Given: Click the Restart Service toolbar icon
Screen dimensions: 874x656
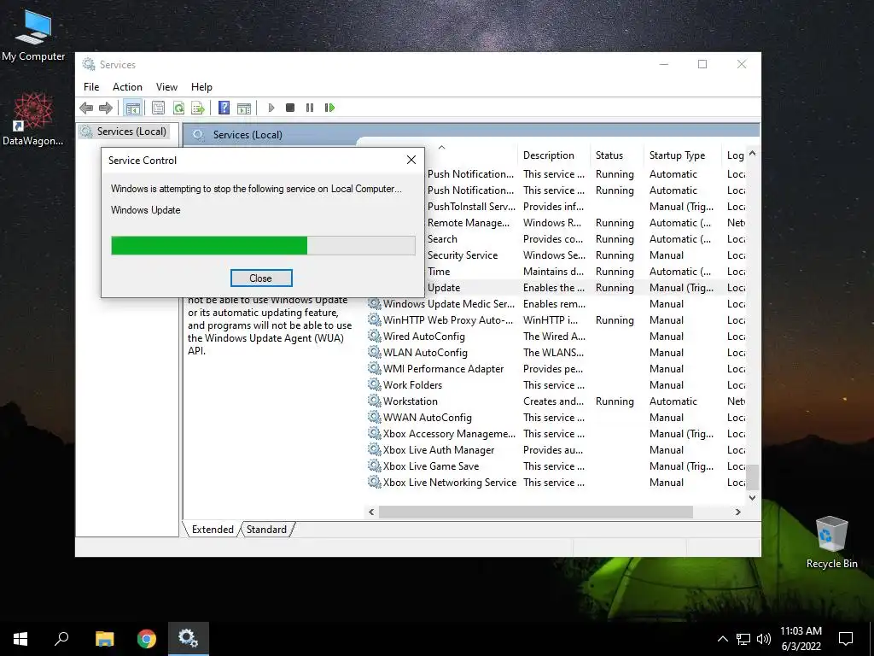Looking at the screenshot, I should coord(329,108).
